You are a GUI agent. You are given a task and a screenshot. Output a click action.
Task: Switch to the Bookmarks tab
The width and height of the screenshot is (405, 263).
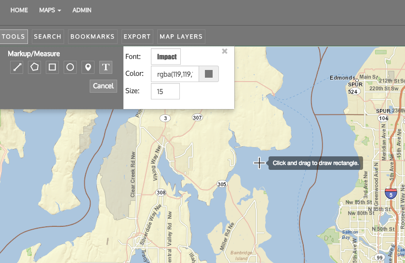click(93, 37)
